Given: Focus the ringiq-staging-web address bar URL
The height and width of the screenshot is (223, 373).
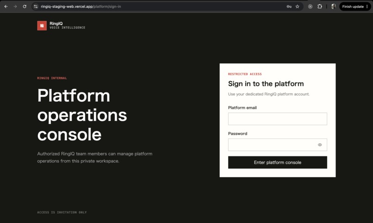Looking at the screenshot, I should [81, 6].
